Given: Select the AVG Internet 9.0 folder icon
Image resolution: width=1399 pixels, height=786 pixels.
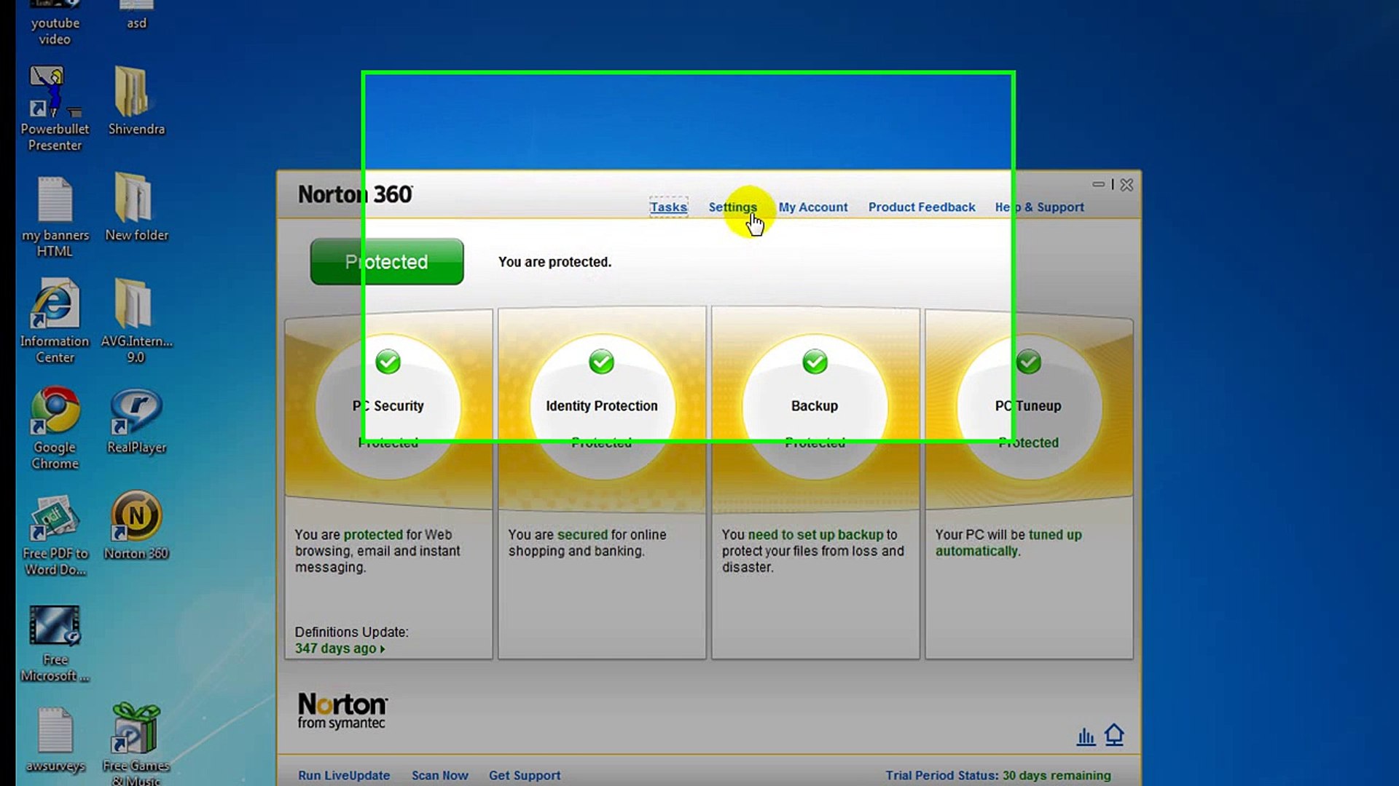Looking at the screenshot, I should coord(136,321).
